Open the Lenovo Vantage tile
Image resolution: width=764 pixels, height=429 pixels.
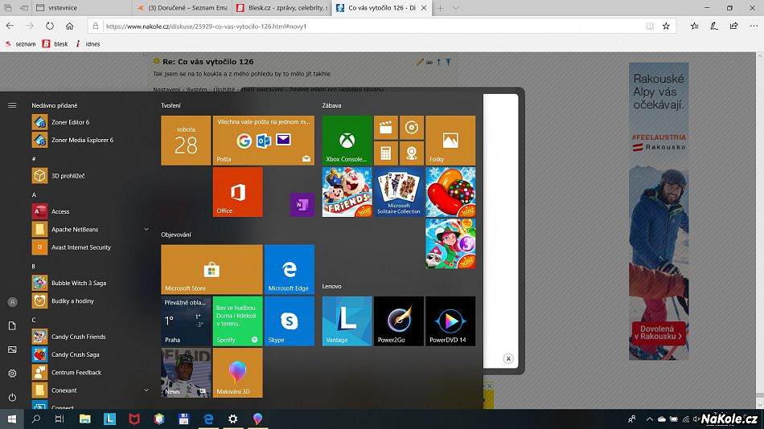point(347,321)
